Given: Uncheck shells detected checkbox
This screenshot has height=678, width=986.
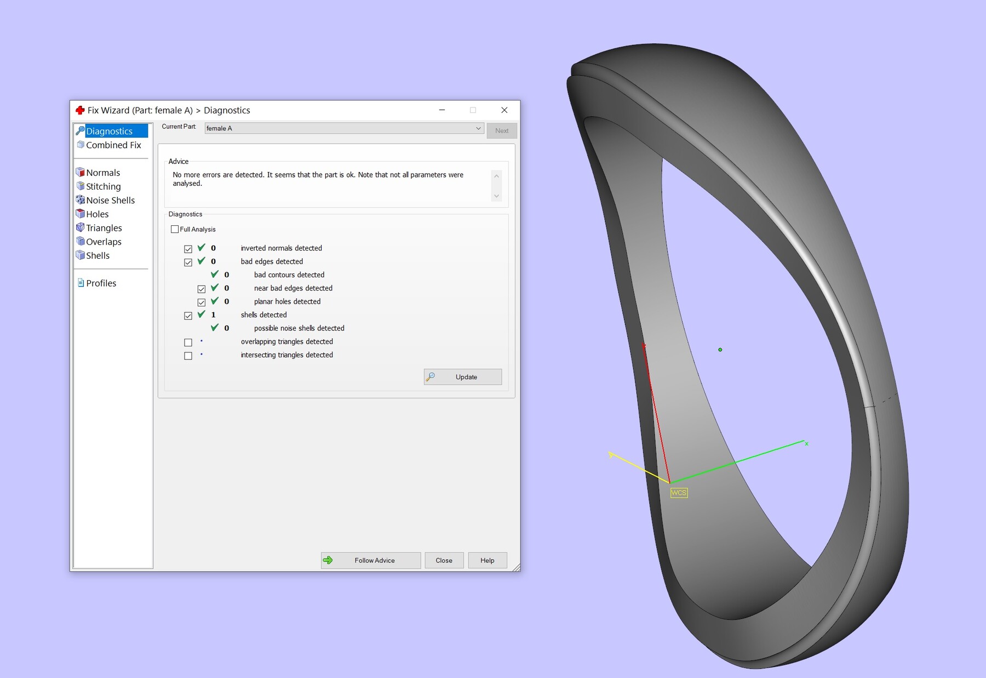Looking at the screenshot, I should point(188,316).
